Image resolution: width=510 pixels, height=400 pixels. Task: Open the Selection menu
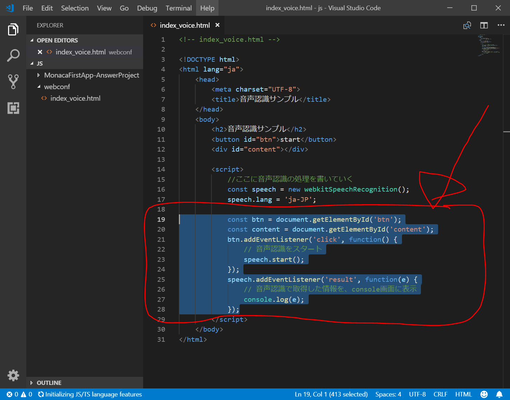(75, 8)
